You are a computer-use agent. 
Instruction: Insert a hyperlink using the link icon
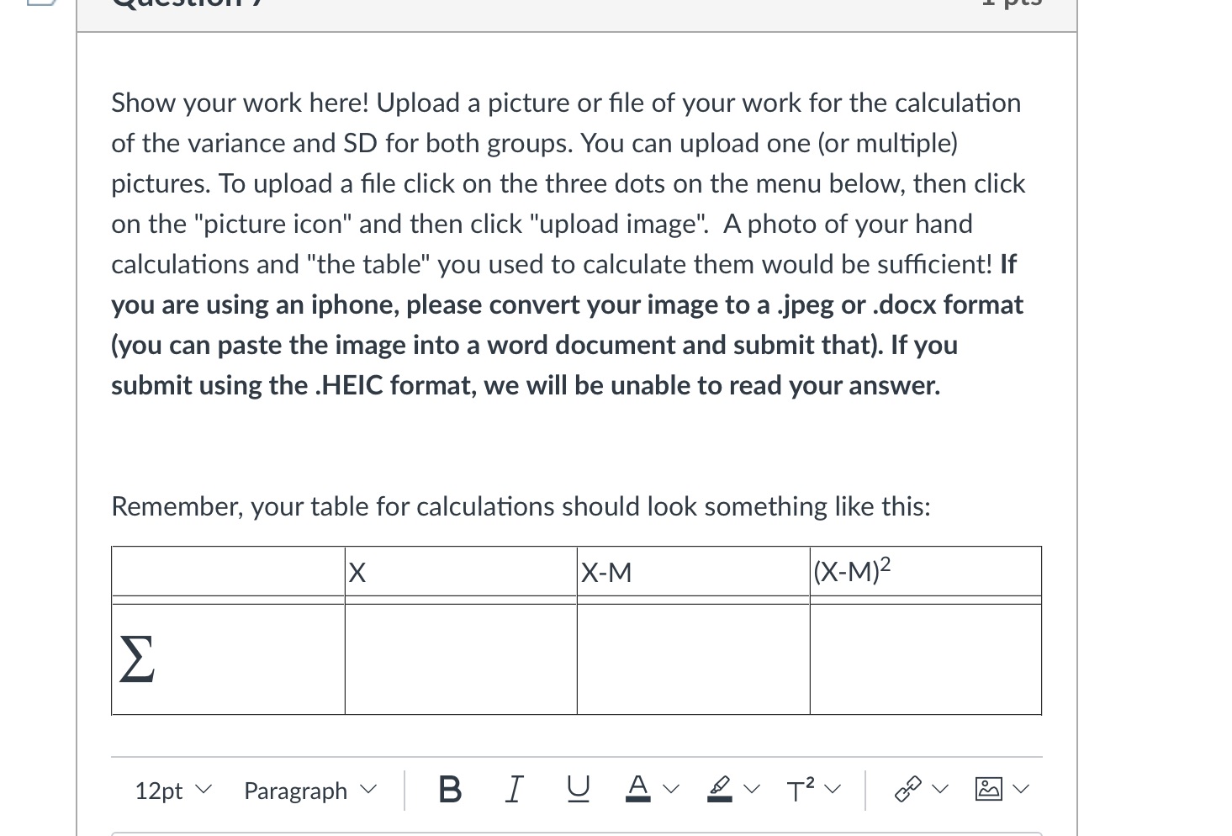(907, 789)
